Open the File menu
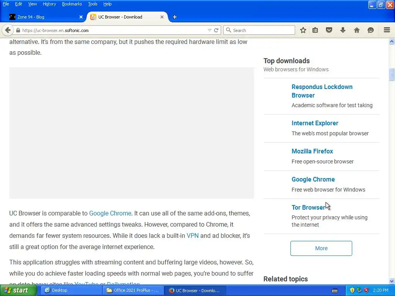Screen dimensions: 395x296 [x=6, y=4]
